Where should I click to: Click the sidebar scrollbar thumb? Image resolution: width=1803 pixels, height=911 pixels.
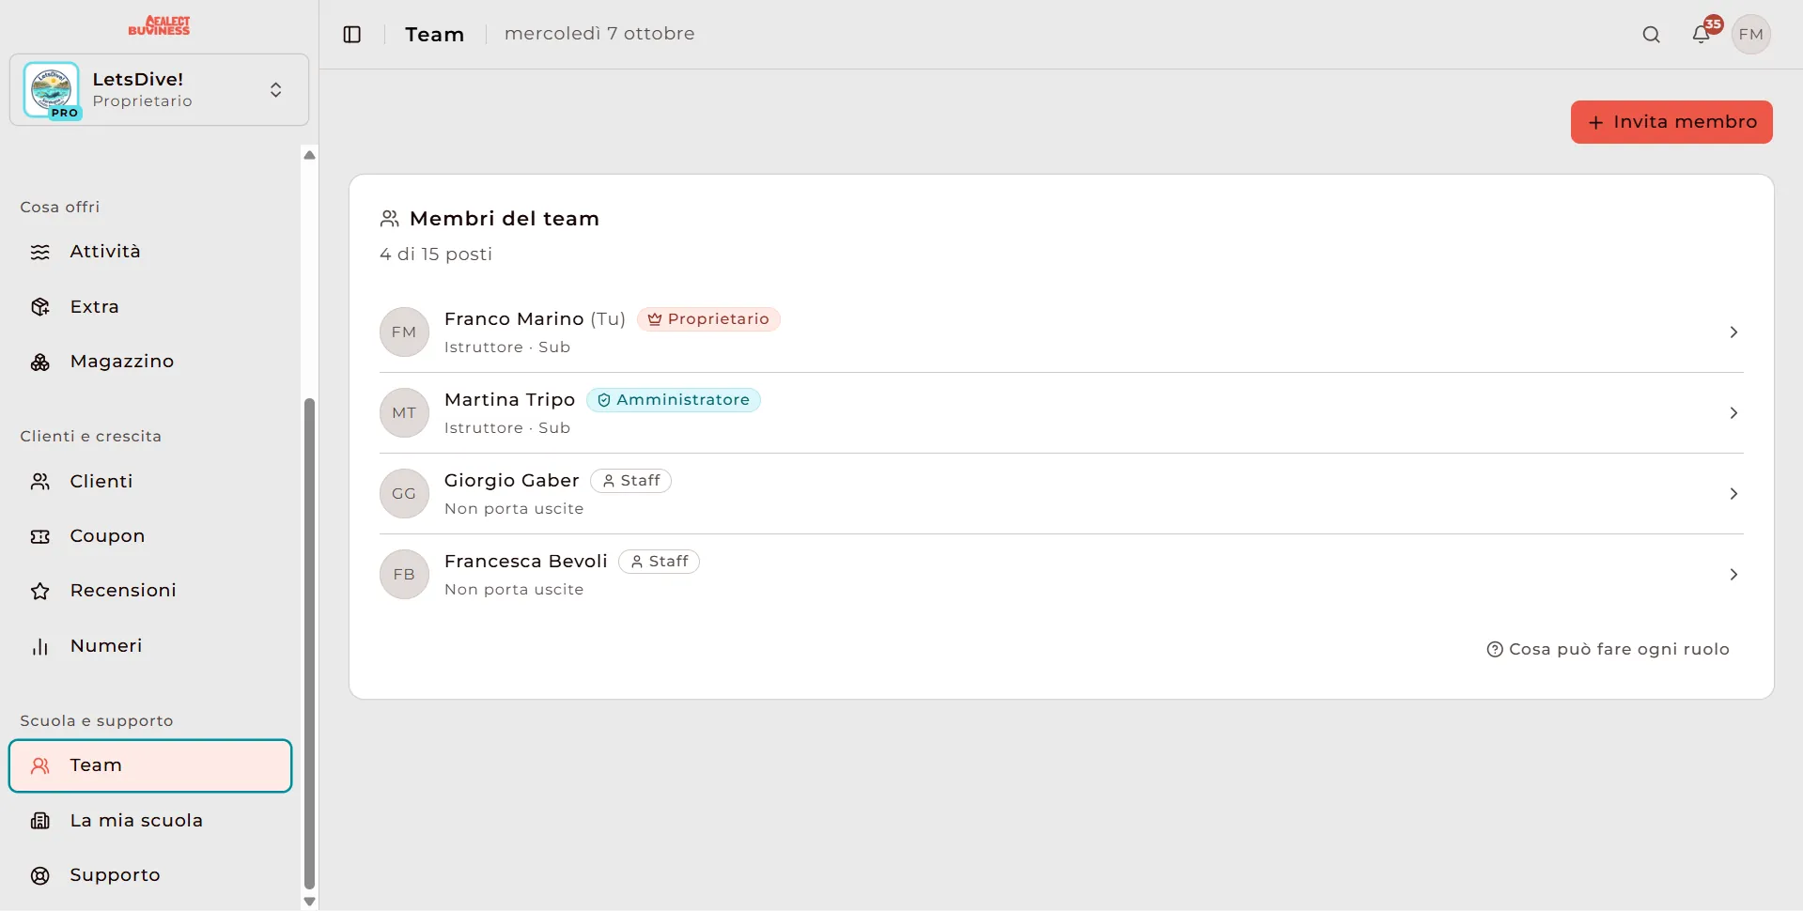click(x=309, y=643)
